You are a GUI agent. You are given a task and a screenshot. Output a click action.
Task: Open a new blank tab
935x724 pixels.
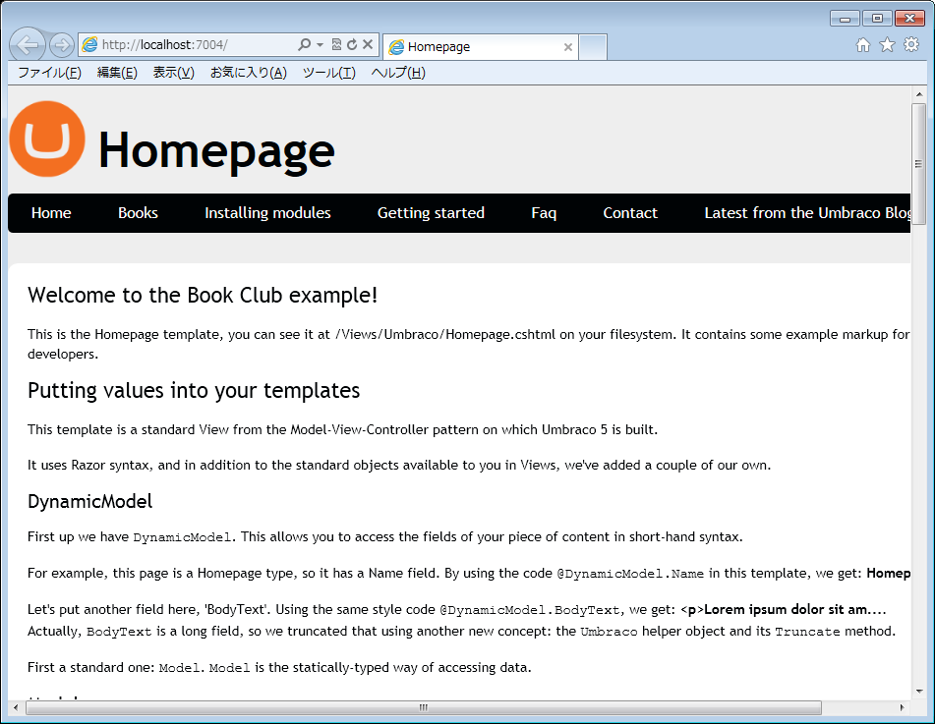tap(593, 46)
